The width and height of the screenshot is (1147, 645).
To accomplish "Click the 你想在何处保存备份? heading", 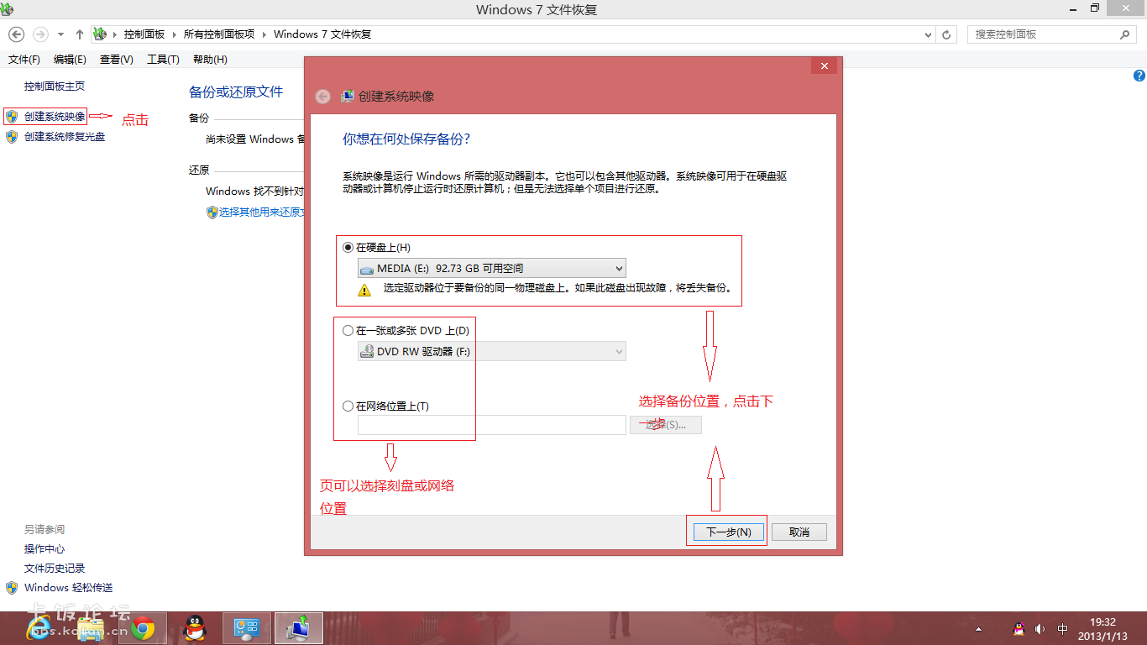I will pyautogui.click(x=406, y=139).
